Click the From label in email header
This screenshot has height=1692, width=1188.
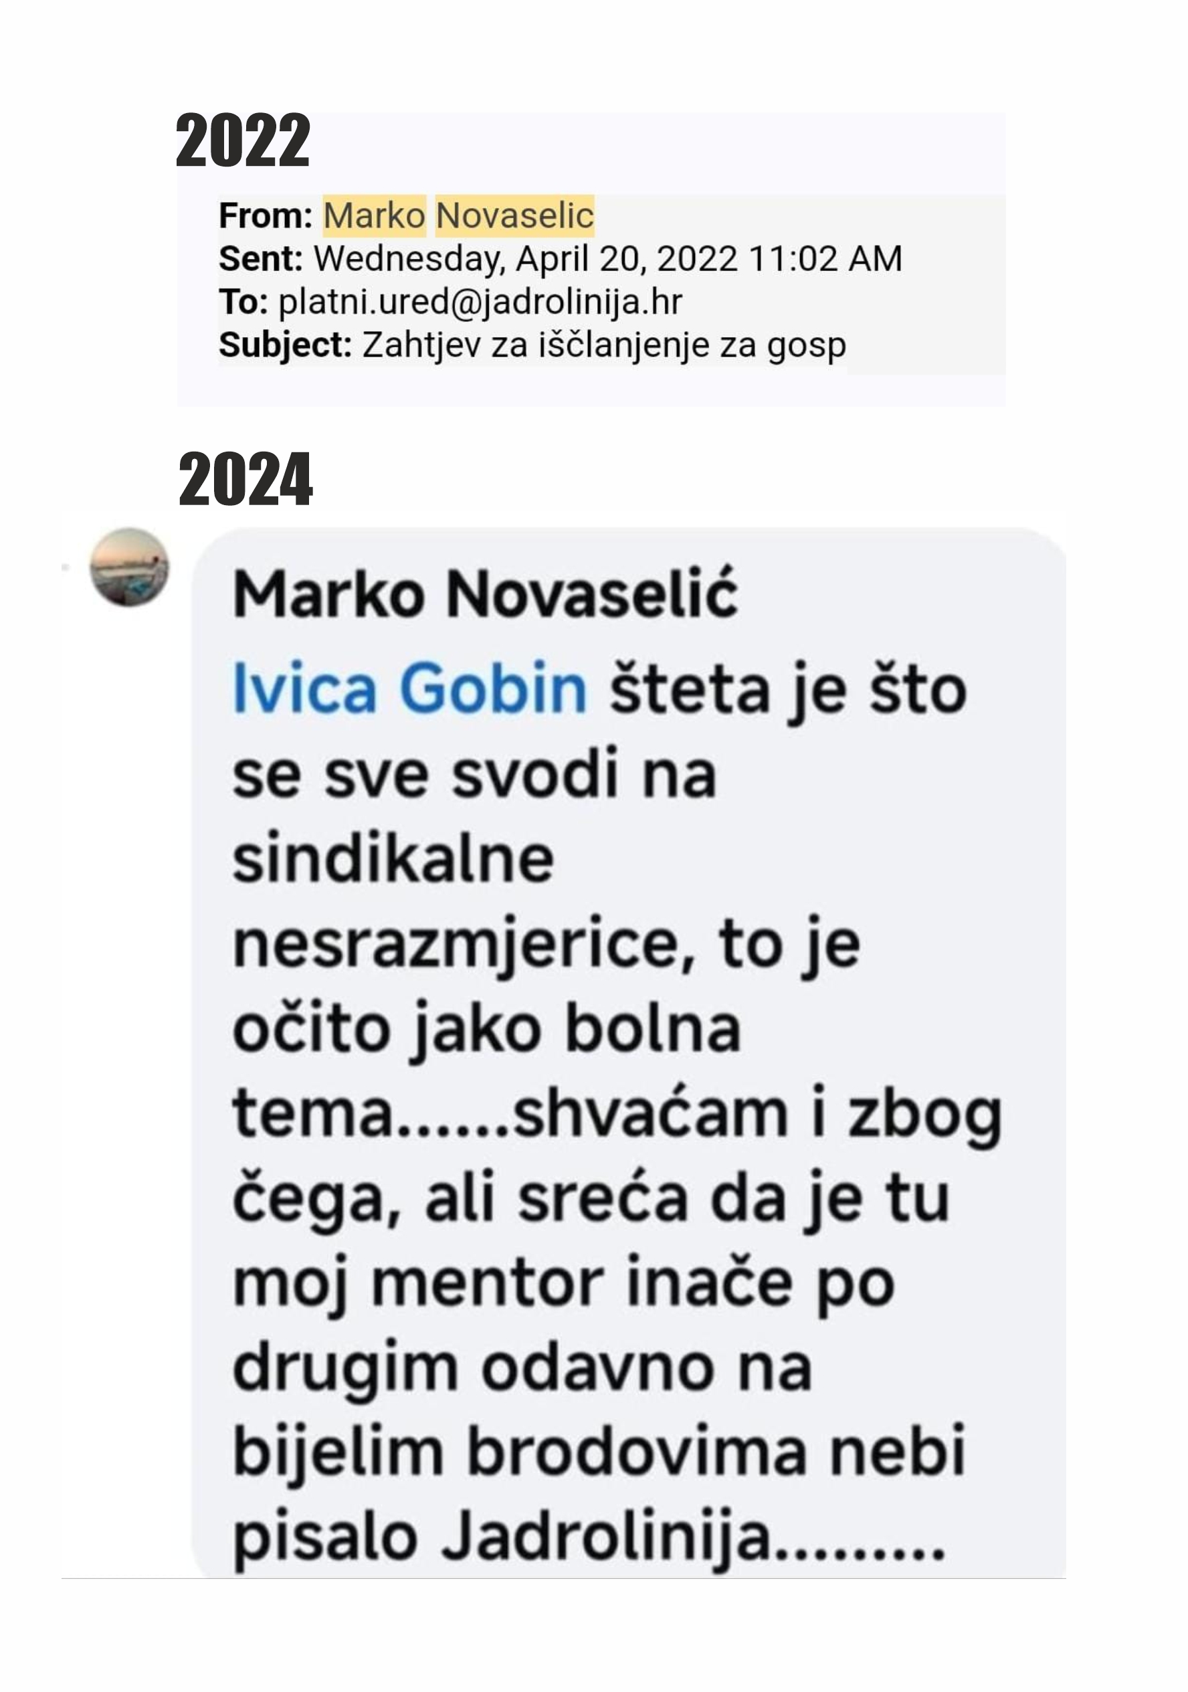[x=266, y=216]
